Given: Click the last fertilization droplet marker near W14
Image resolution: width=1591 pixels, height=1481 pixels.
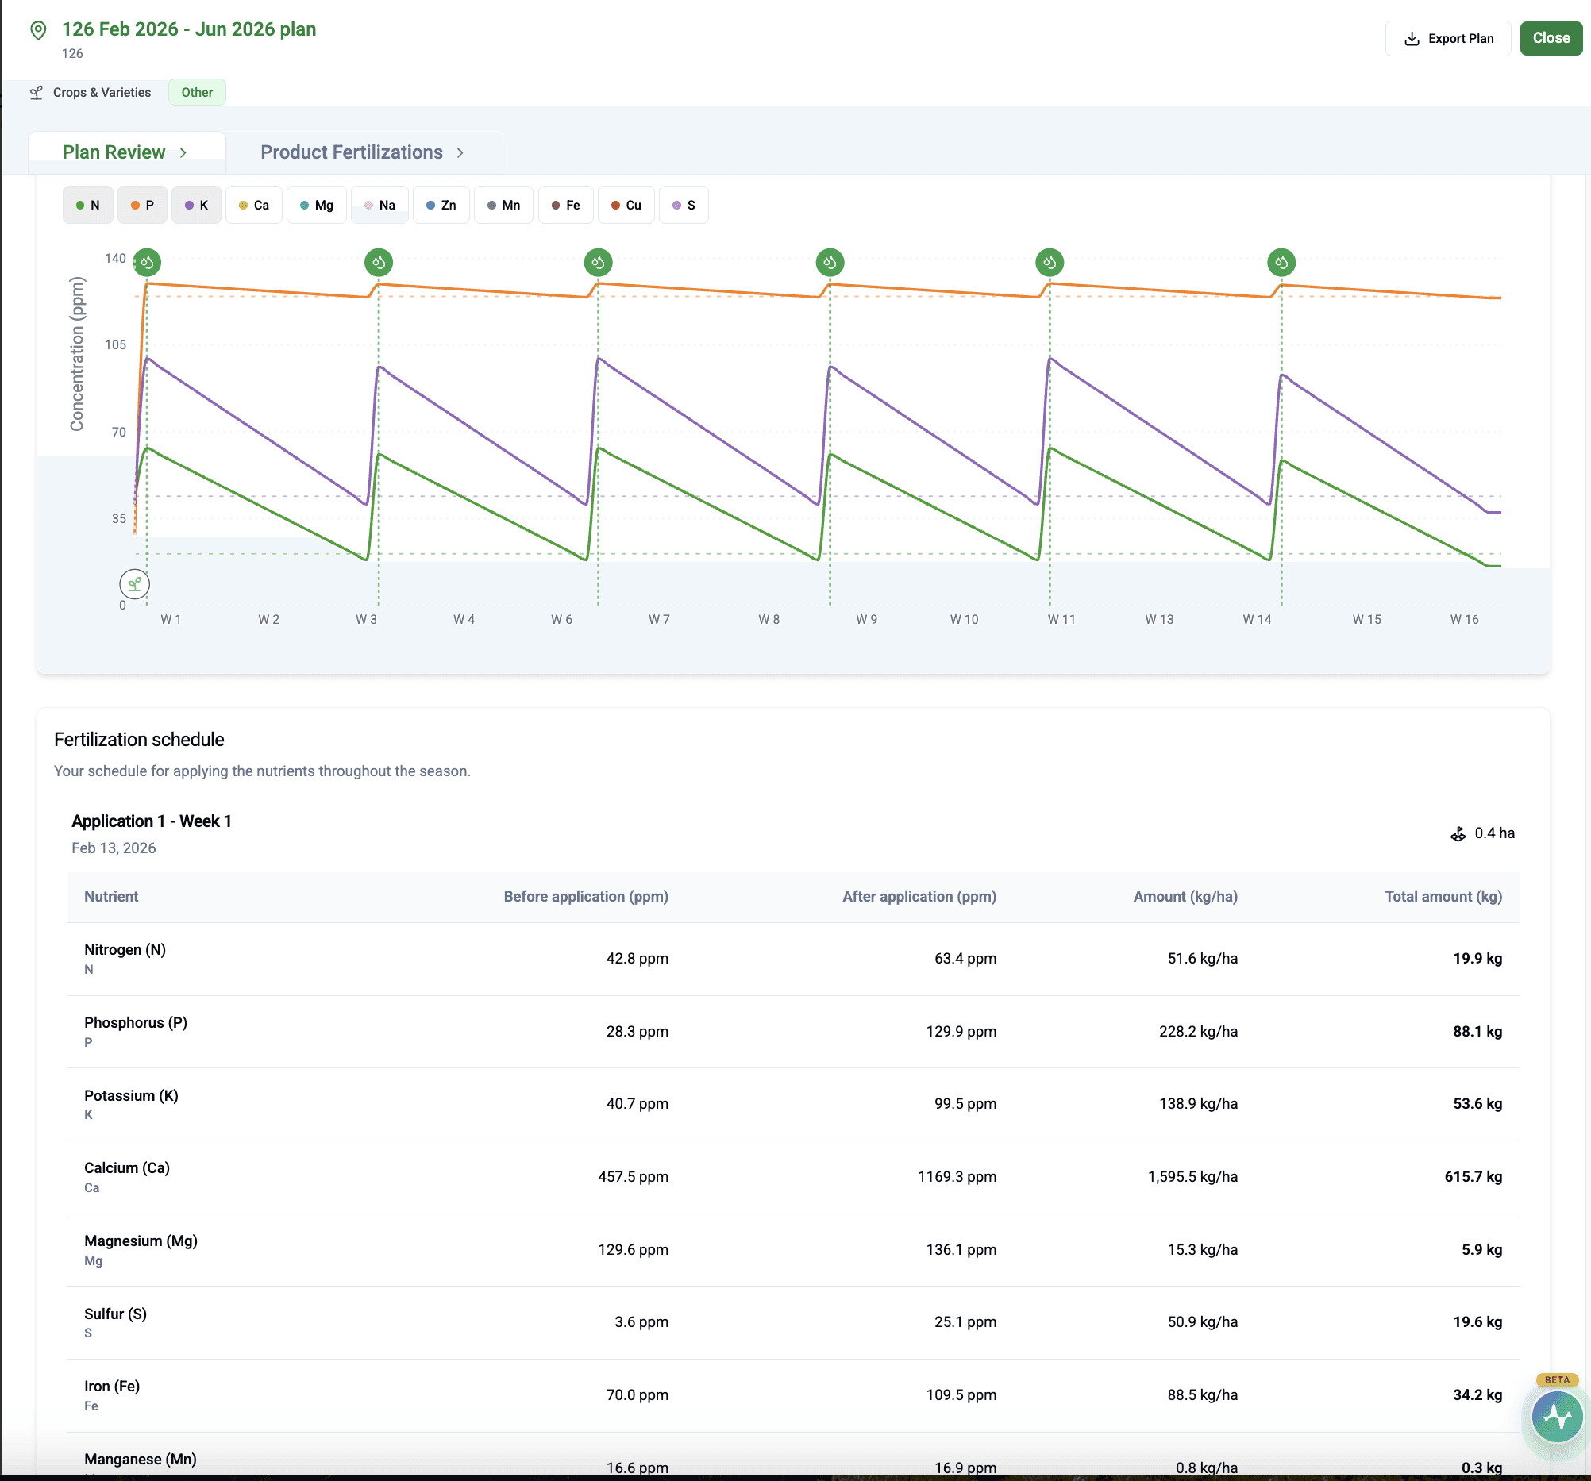Looking at the screenshot, I should point(1281,262).
